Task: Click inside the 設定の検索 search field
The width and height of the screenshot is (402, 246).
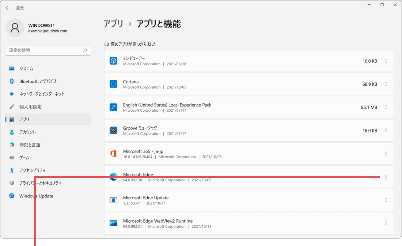Action: pos(48,50)
